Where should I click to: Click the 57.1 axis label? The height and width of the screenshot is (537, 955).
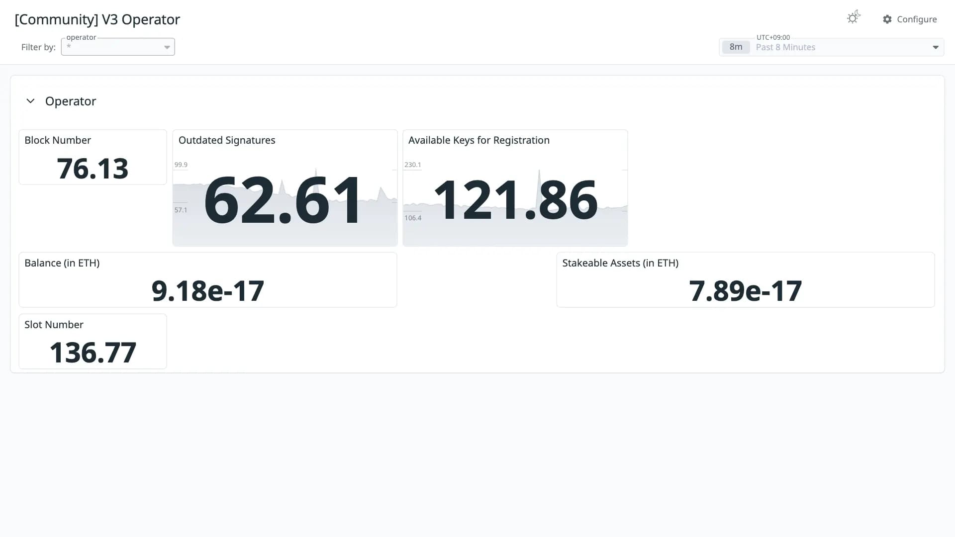coord(181,210)
